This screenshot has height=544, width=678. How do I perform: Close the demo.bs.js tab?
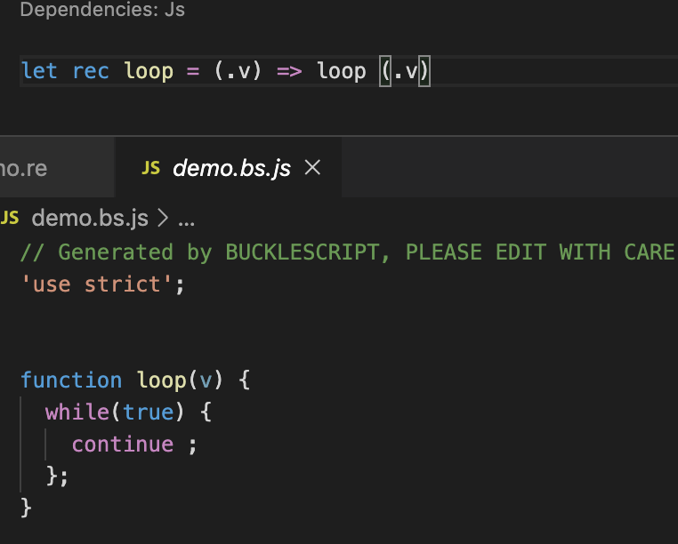click(x=312, y=168)
